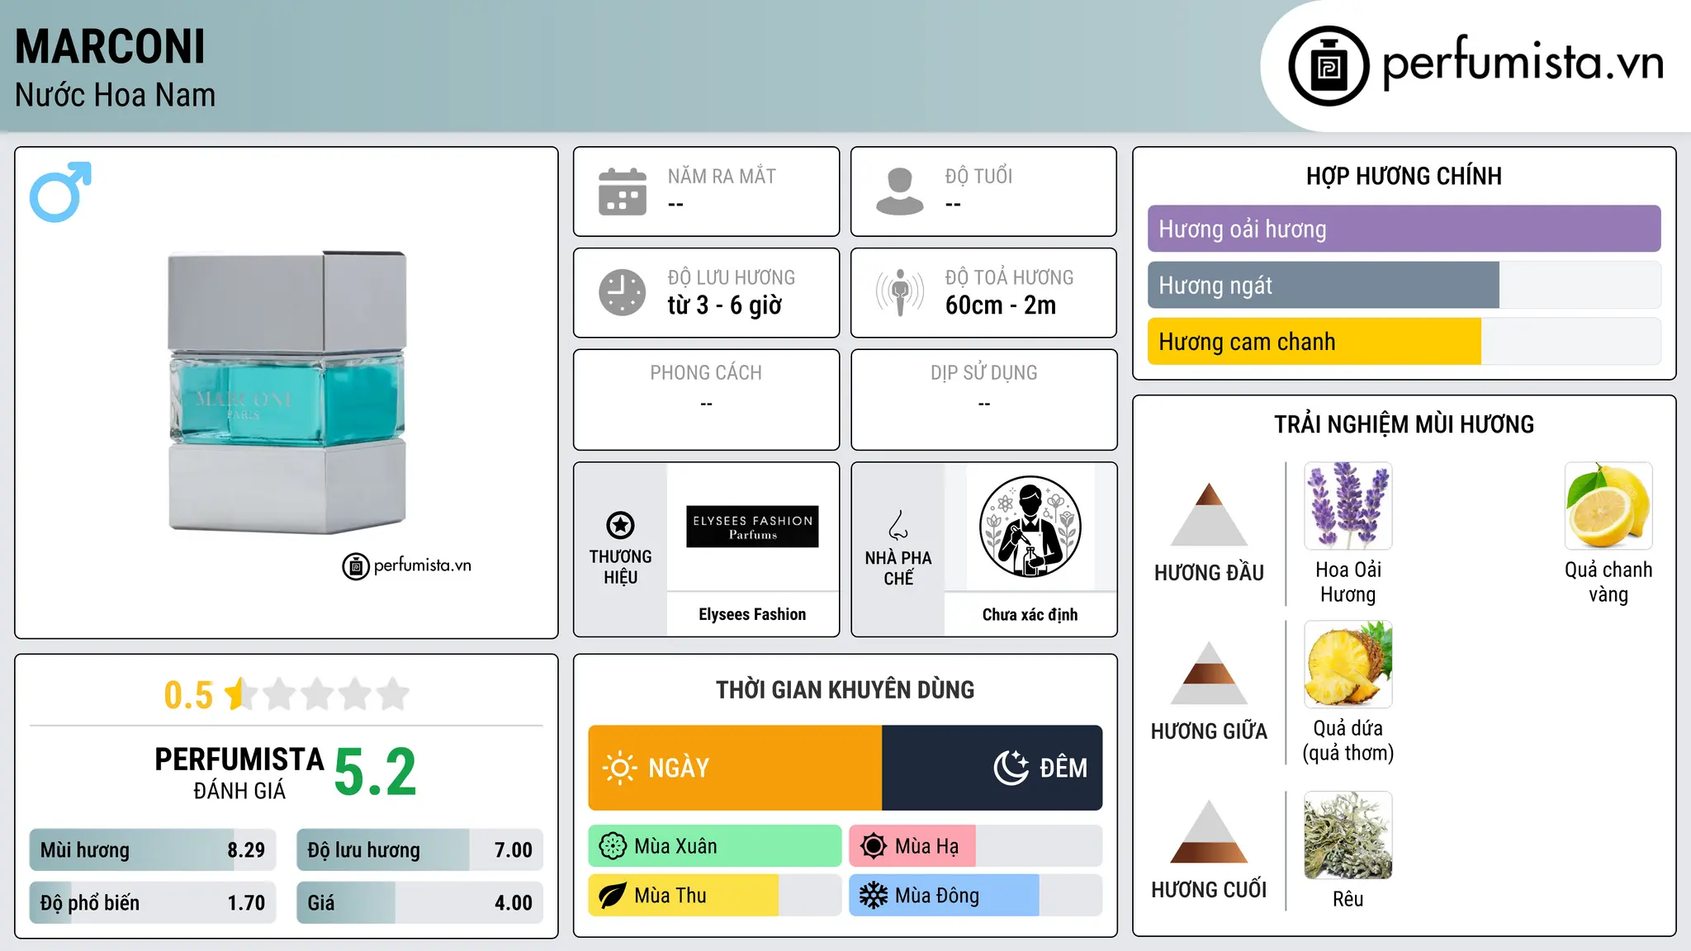Click the Mùi hương 8.29 score bar
Screen dimensions: 1691x951
153,849
